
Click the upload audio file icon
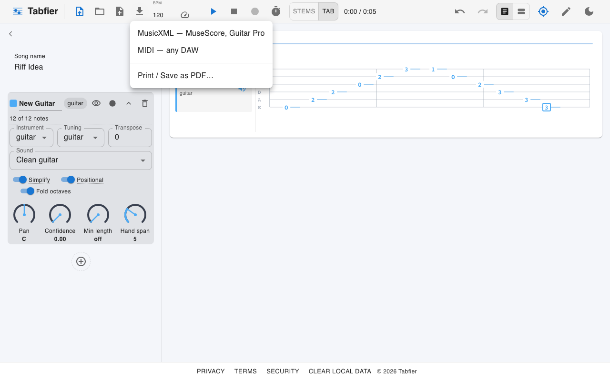click(x=80, y=11)
